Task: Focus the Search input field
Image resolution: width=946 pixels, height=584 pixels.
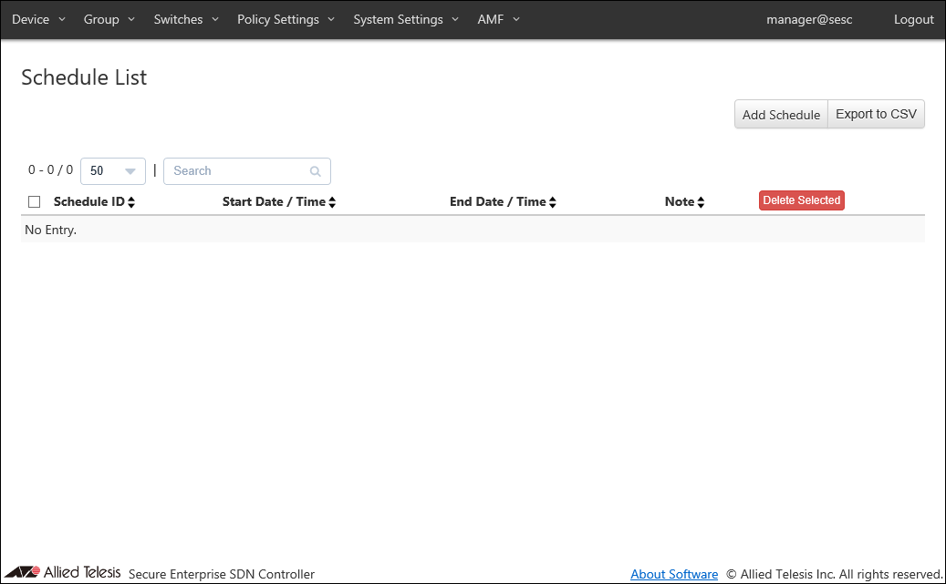Action: point(237,171)
